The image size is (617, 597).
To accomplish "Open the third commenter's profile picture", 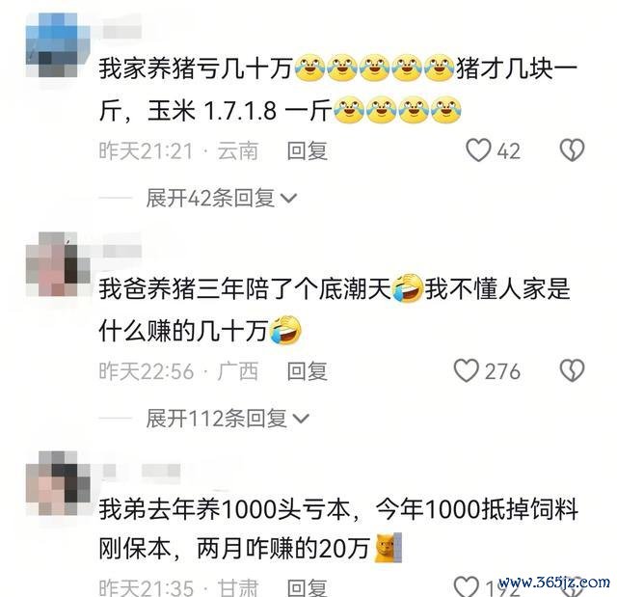I will [58, 483].
